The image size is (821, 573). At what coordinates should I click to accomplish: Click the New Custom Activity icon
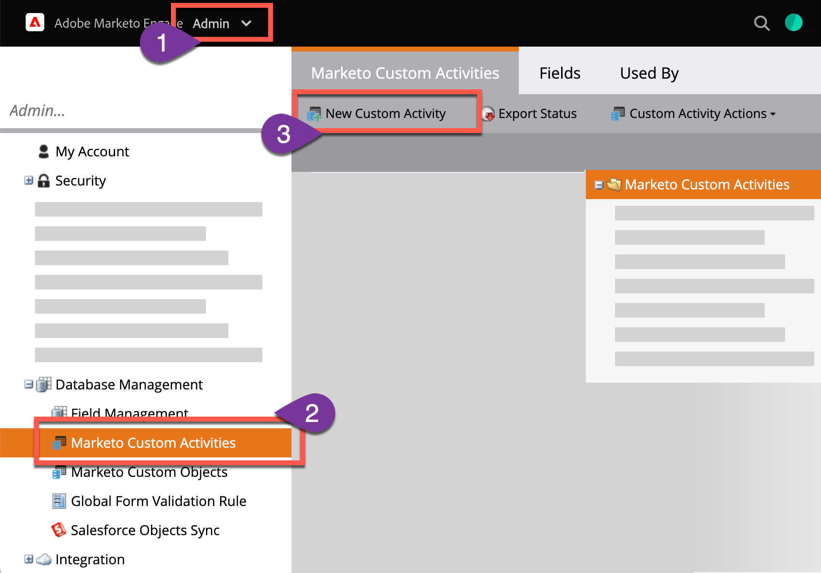click(314, 114)
